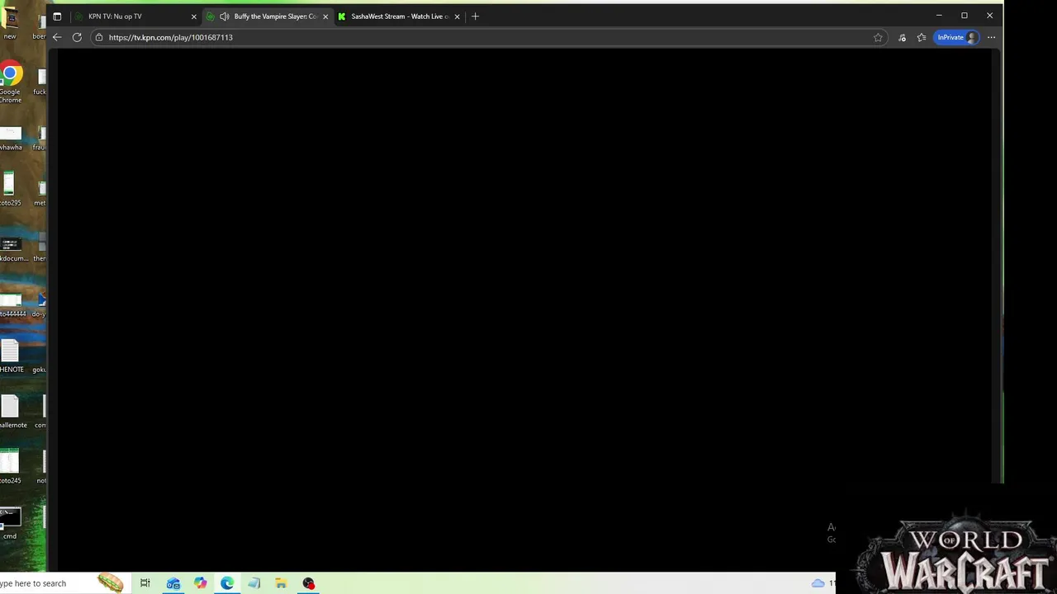Open Copilot from the taskbar
This screenshot has width=1057, height=594.
point(201,583)
